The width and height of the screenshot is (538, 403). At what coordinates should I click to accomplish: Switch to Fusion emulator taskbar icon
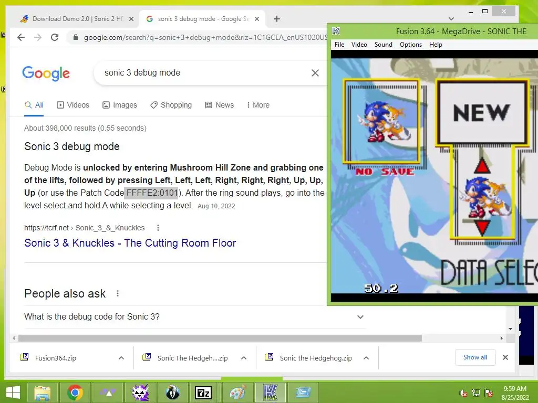click(x=271, y=393)
